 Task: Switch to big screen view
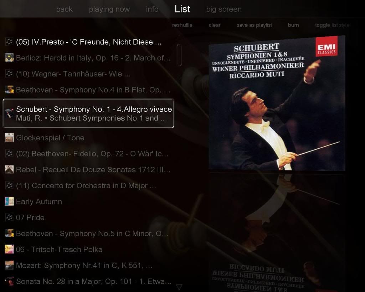pyautogui.click(x=224, y=9)
